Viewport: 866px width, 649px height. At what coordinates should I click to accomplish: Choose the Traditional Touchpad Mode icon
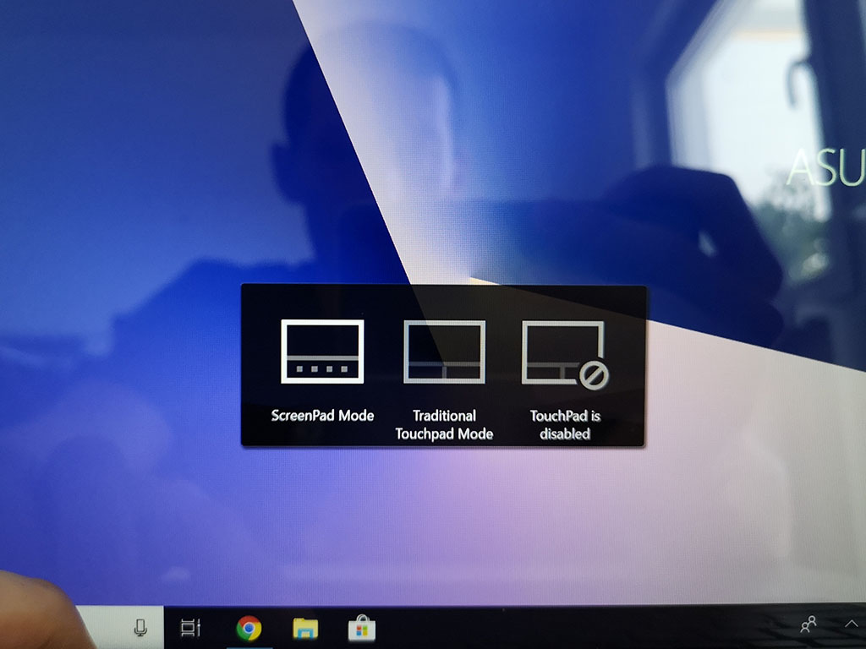(x=445, y=352)
